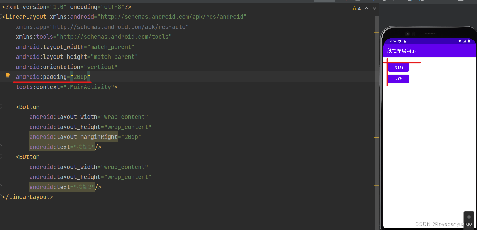Image resolution: width=477 pixels, height=230 pixels.
Task: Place cursor in padding "20dp" value
Action: click(x=80, y=77)
